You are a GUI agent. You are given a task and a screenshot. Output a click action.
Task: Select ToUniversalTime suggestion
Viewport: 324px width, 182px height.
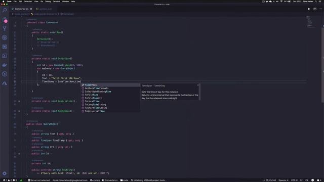point(110,111)
